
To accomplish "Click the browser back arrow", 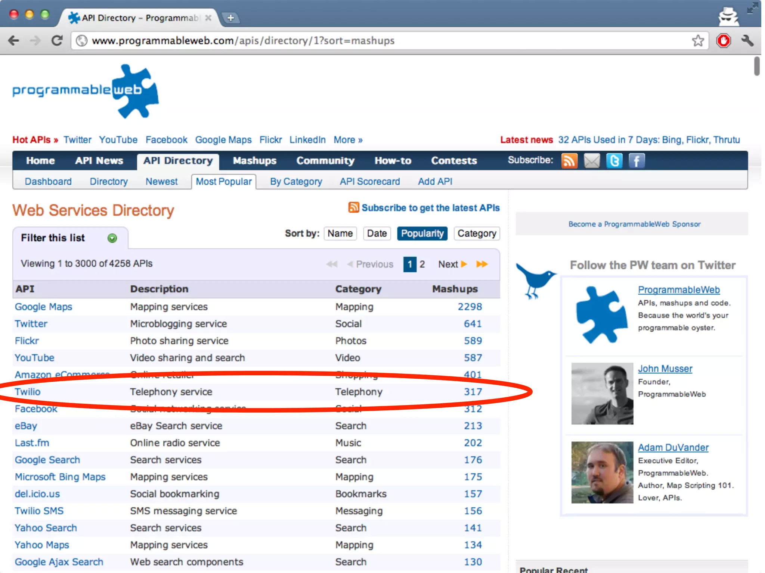I will (14, 40).
